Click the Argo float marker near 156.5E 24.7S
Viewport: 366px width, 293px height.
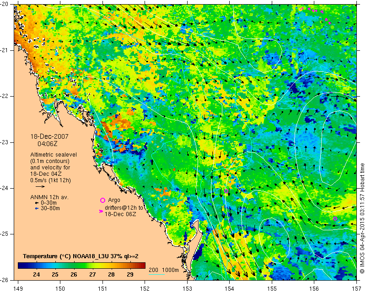click(335, 219)
